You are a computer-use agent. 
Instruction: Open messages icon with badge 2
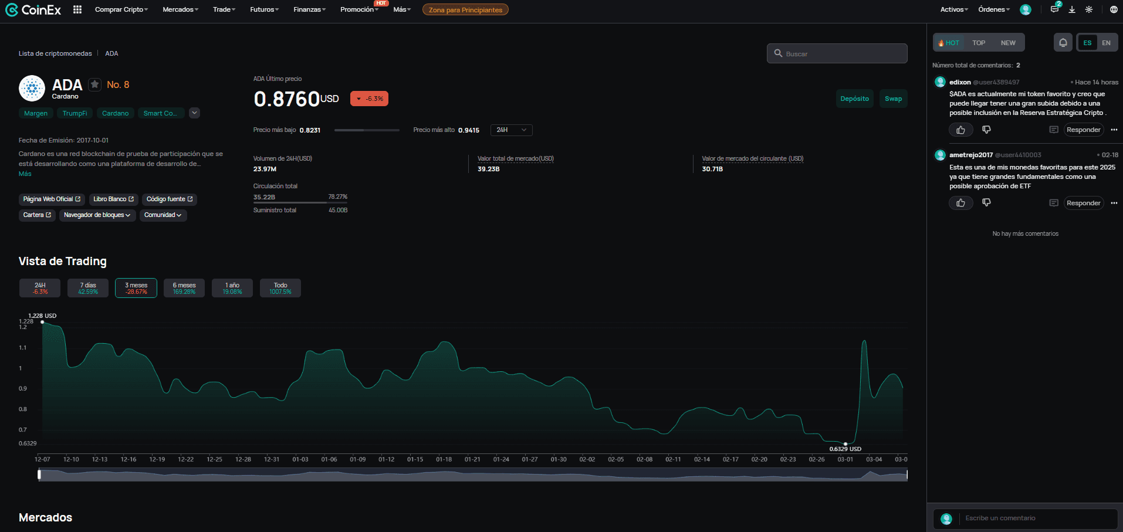[x=1055, y=9]
